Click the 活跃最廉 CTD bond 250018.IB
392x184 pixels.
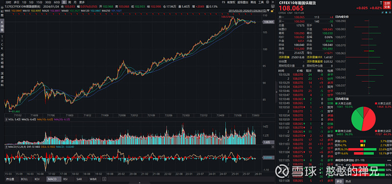297,57
